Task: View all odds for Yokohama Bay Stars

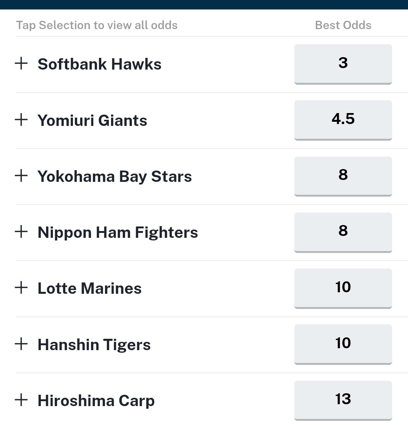Action: tap(114, 177)
